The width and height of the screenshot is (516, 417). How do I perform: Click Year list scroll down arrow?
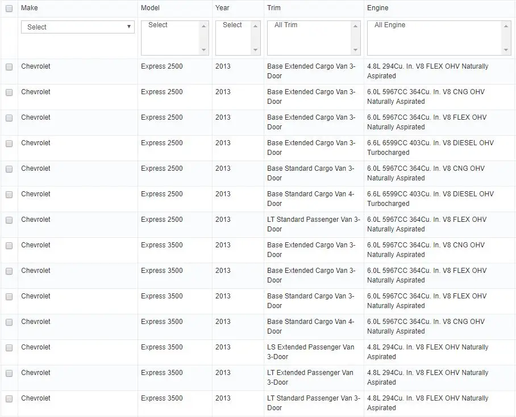(255, 50)
